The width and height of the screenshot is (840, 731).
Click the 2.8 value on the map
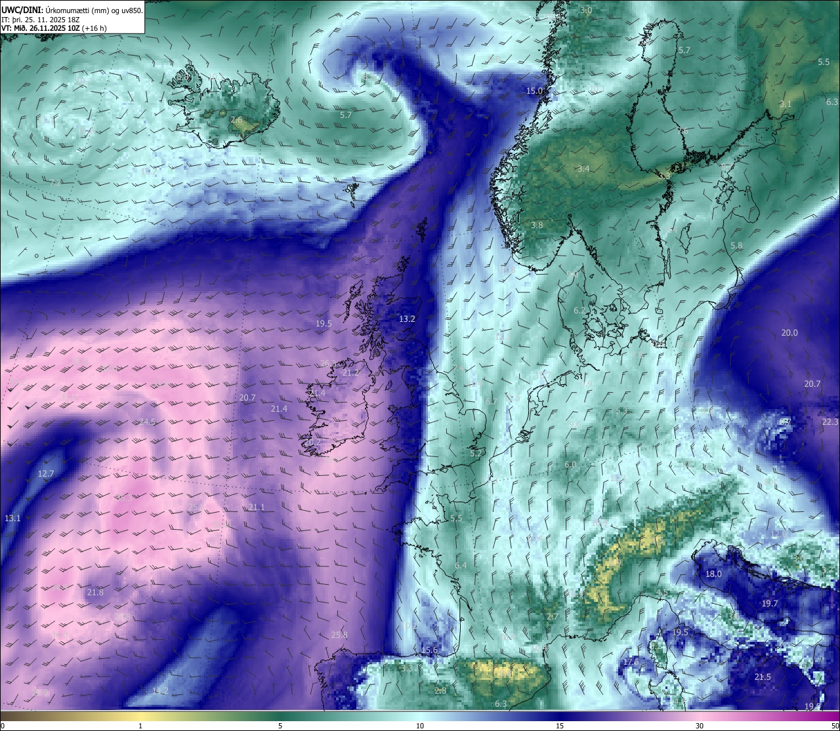pyautogui.click(x=440, y=691)
